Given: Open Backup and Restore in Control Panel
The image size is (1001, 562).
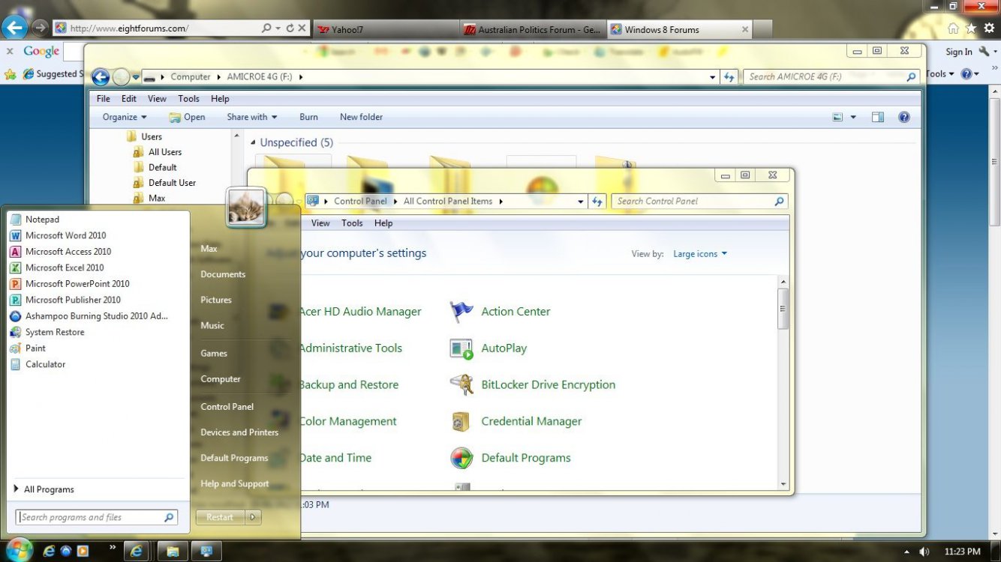Looking at the screenshot, I should 348,385.
